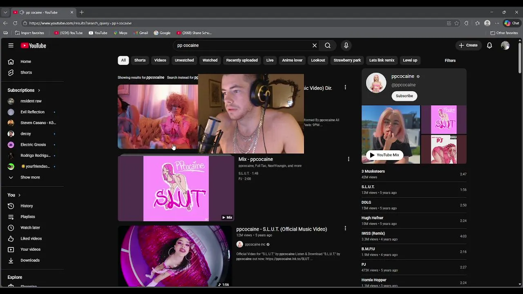
Task: Clear the search query with the X
Action: [315, 45]
